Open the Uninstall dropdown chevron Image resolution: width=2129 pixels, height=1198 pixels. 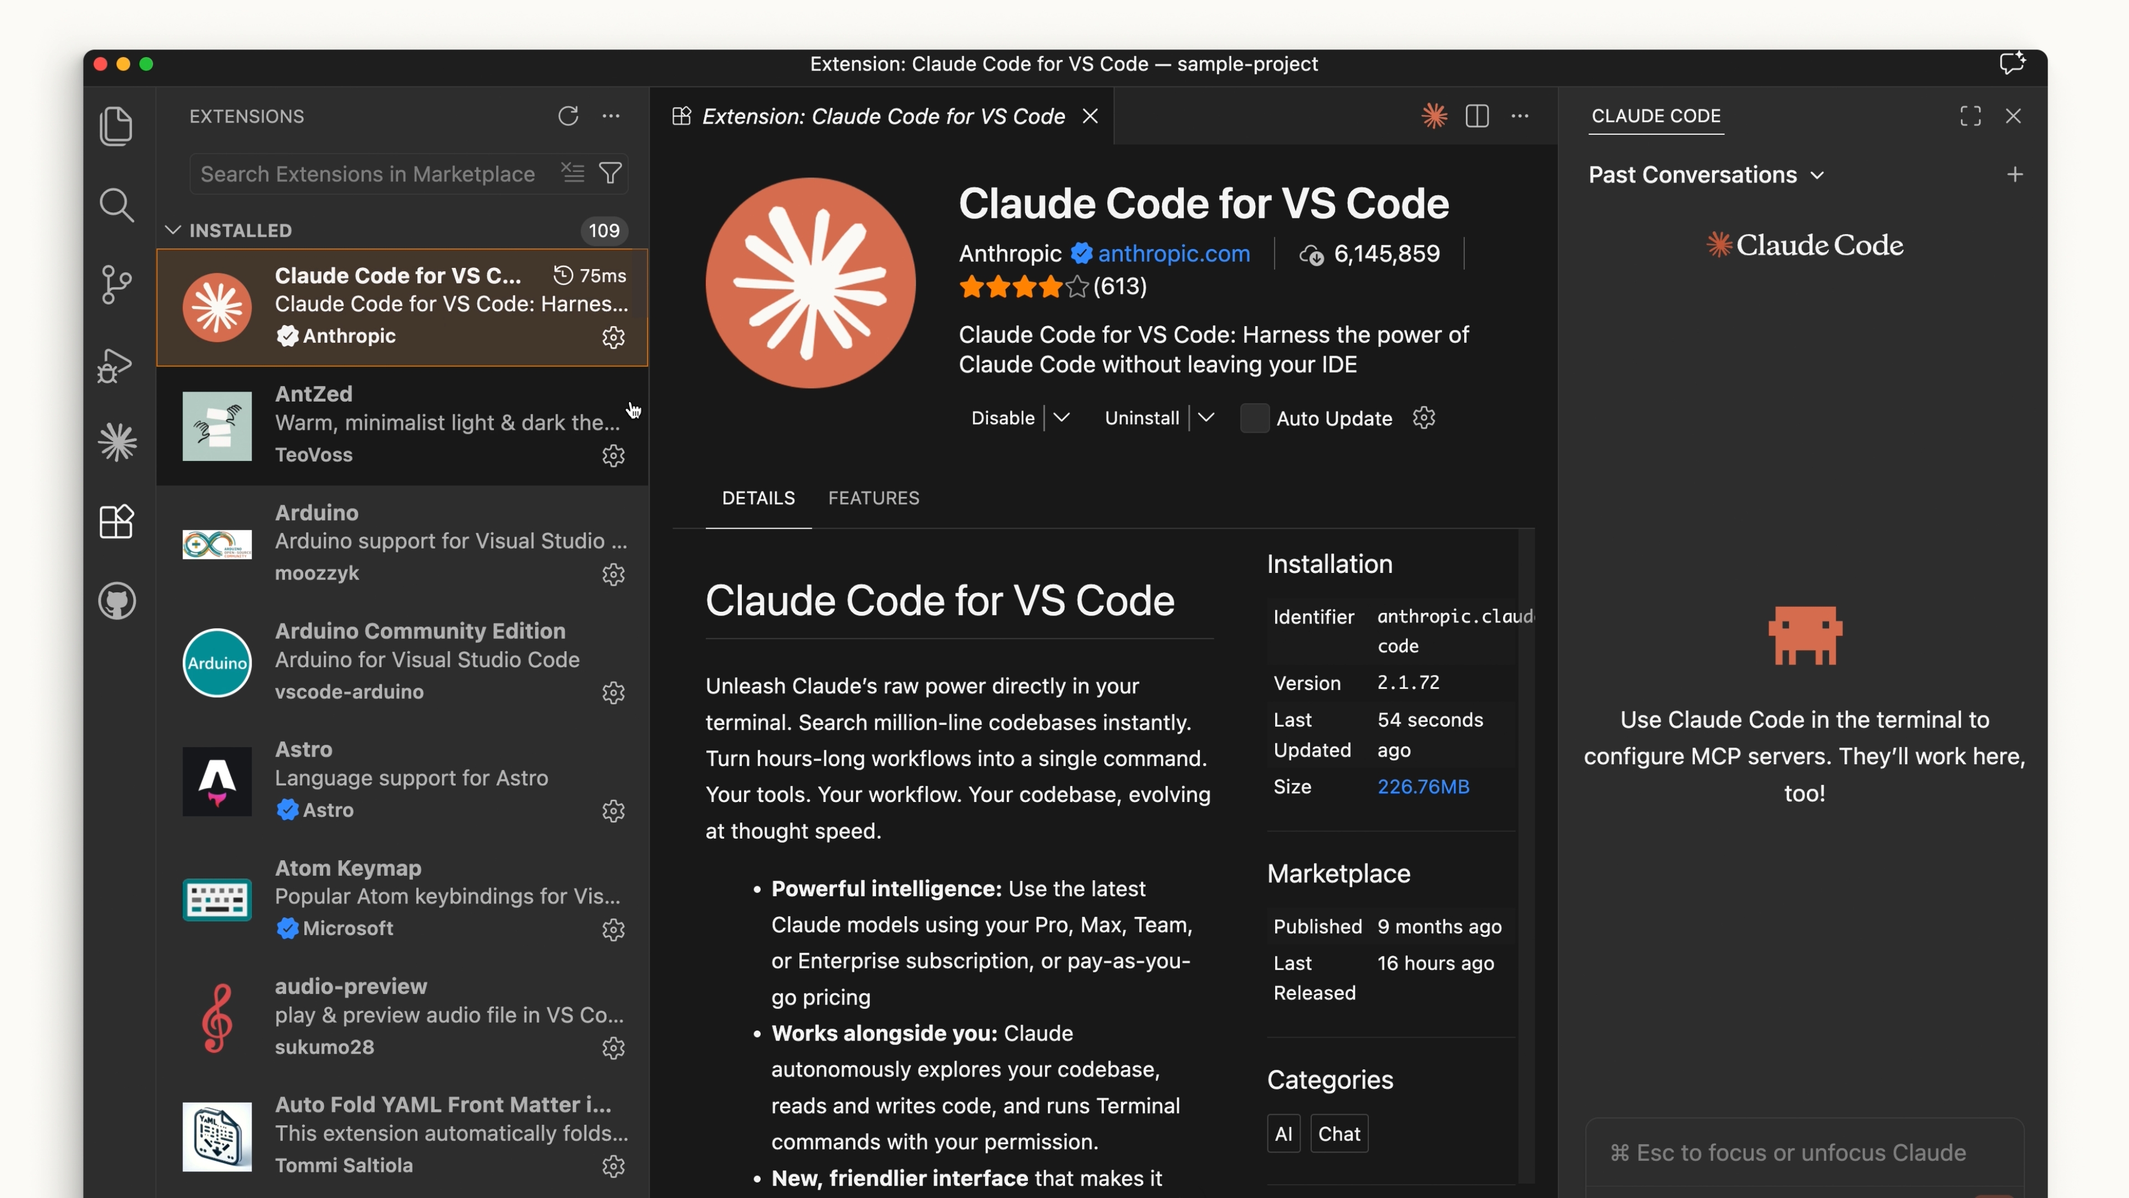point(1206,418)
